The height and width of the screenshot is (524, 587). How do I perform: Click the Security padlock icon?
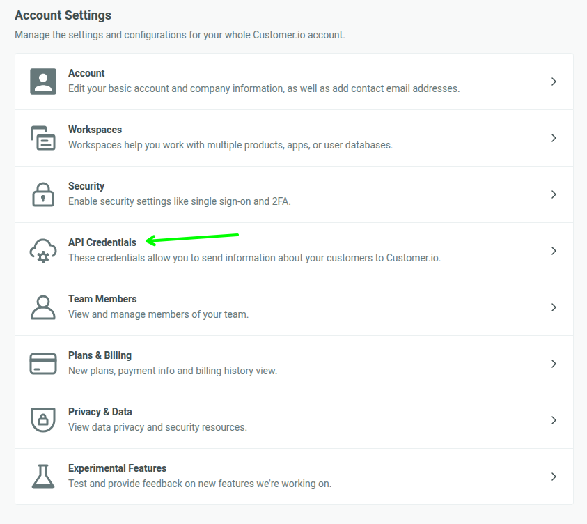(42, 194)
